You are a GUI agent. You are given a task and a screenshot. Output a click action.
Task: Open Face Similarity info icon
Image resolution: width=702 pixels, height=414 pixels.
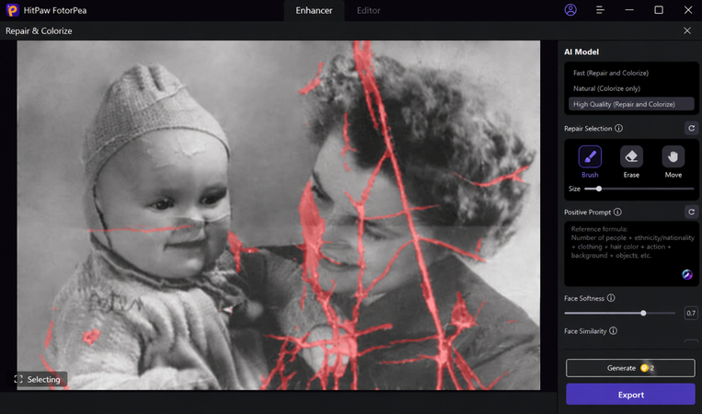pyautogui.click(x=613, y=331)
